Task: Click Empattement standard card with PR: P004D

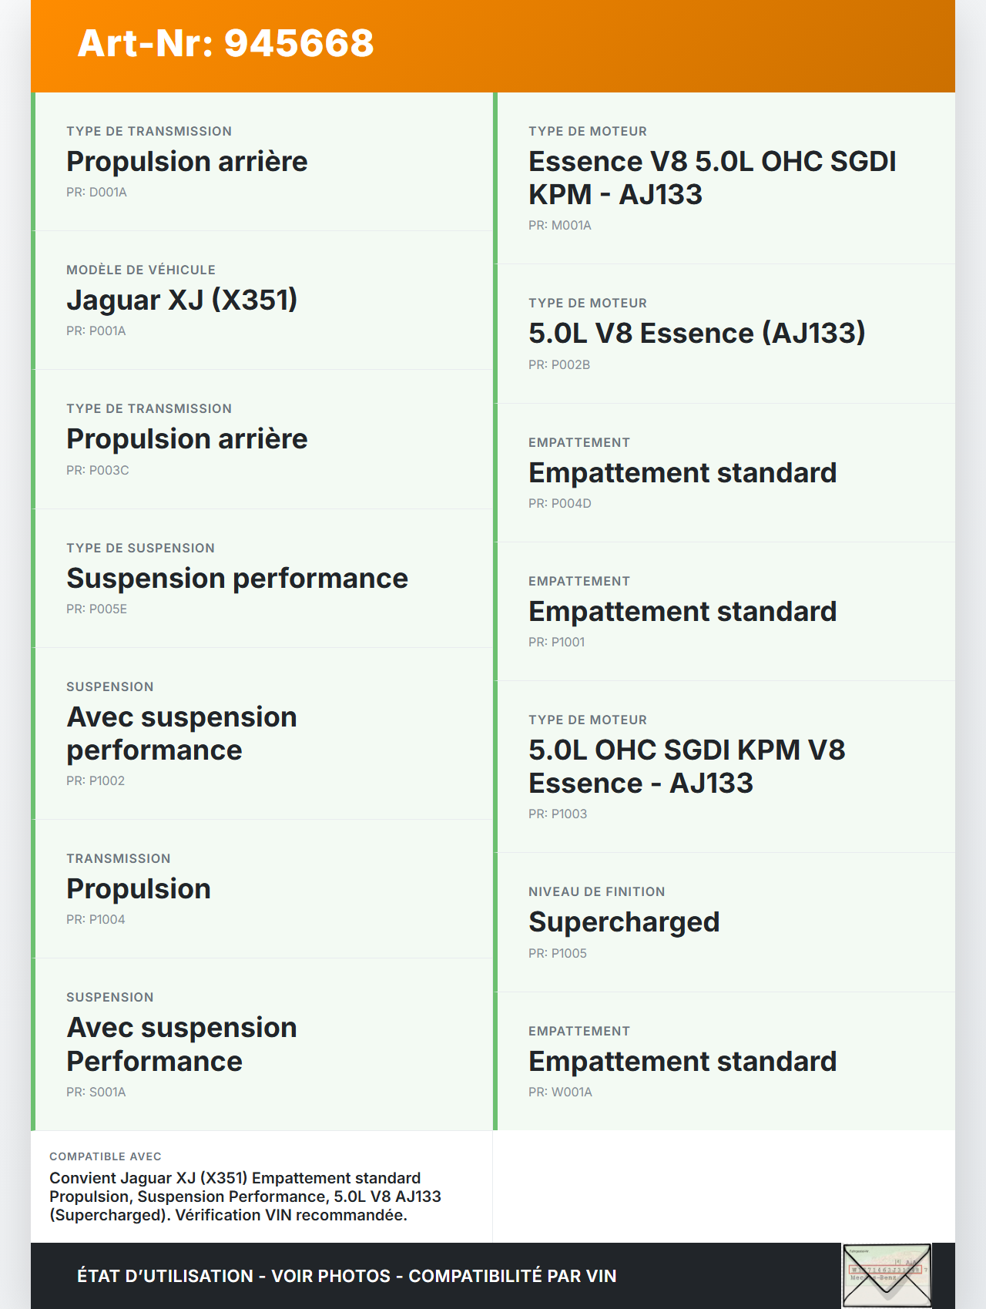Action: [724, 473]
